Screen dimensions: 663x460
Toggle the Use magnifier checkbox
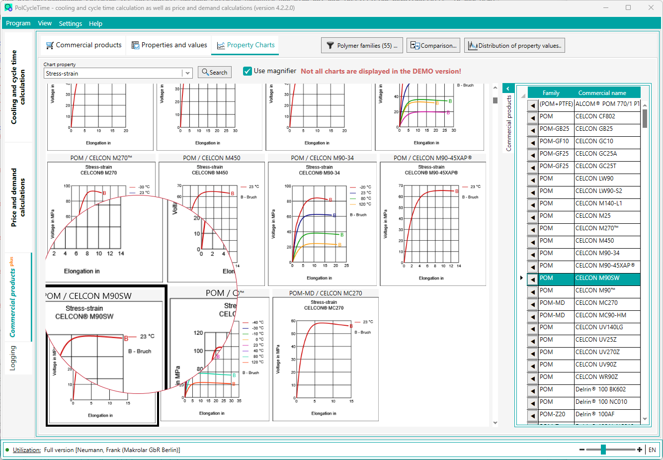click(248, 71)
